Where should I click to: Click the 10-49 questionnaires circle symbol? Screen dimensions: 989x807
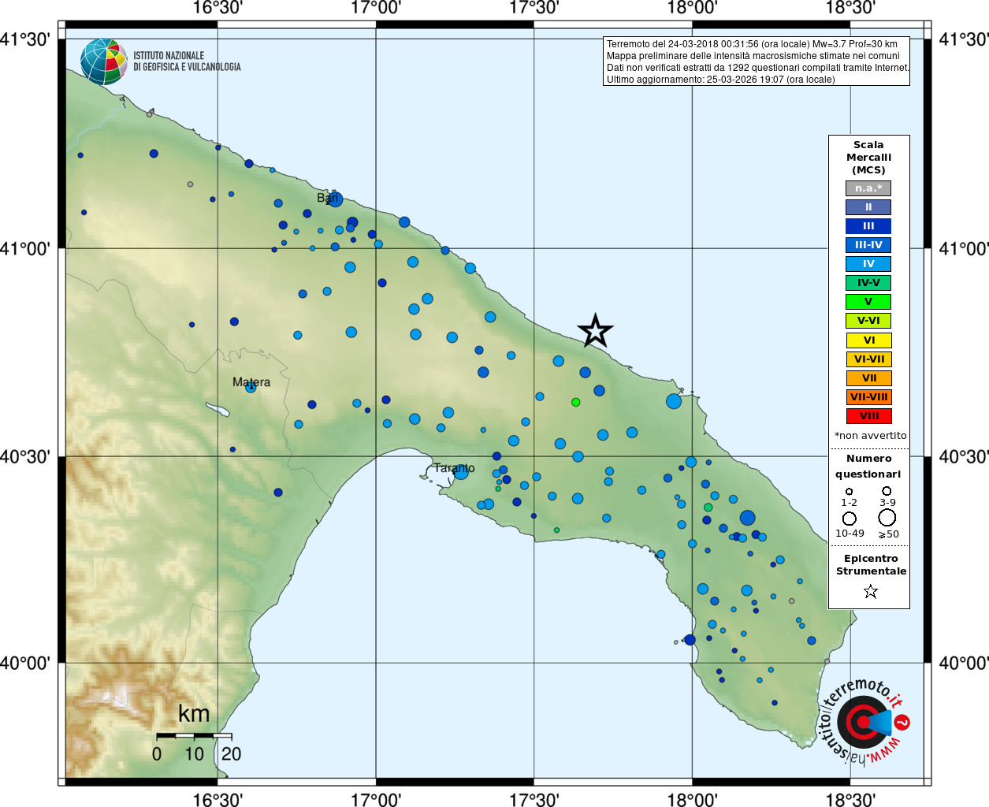[x=849, y=519]
